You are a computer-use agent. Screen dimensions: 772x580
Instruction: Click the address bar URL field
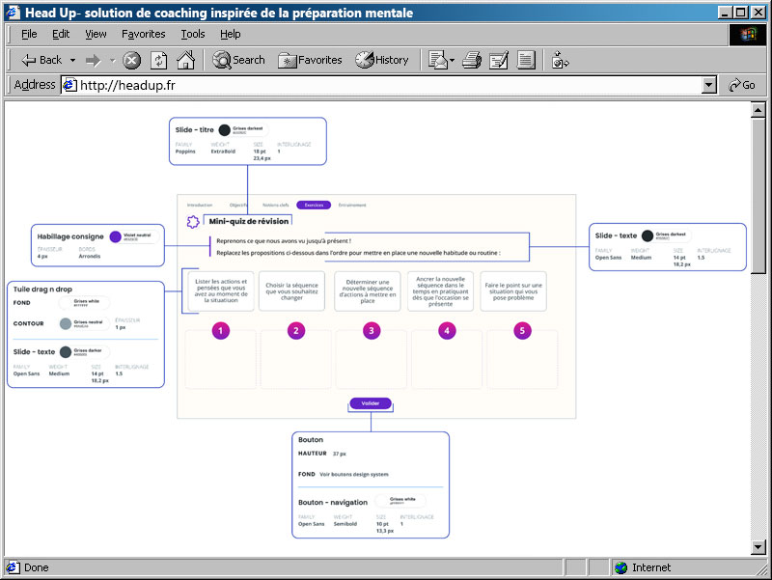386,85
